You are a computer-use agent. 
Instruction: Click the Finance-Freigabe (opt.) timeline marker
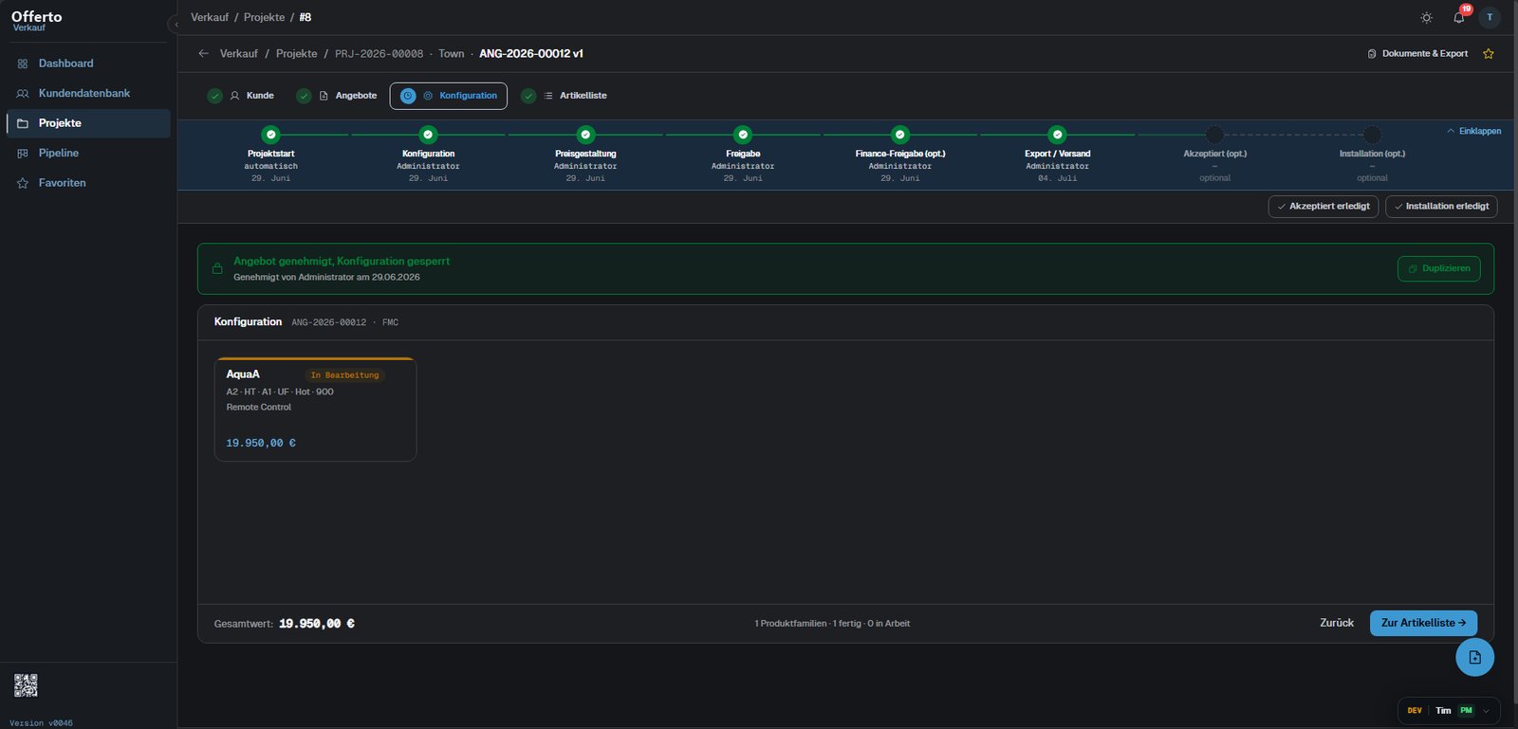click(900, 135)
